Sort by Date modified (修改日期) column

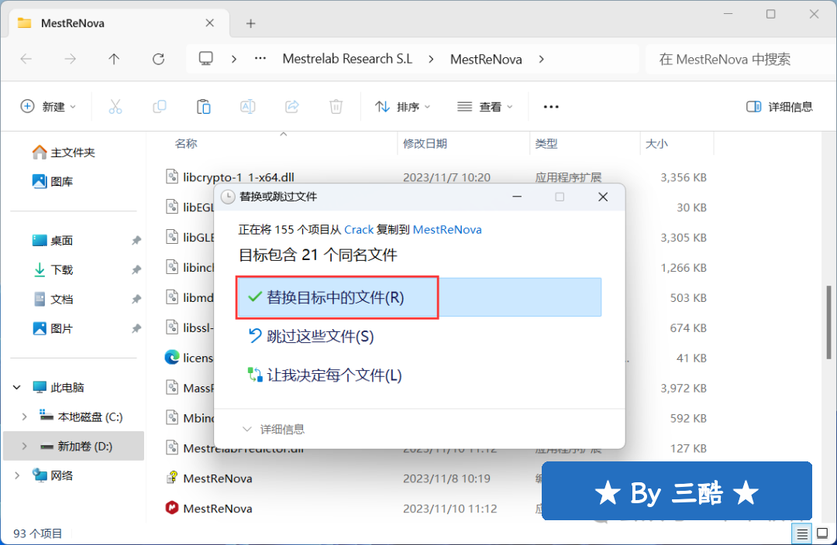point(425,143)
